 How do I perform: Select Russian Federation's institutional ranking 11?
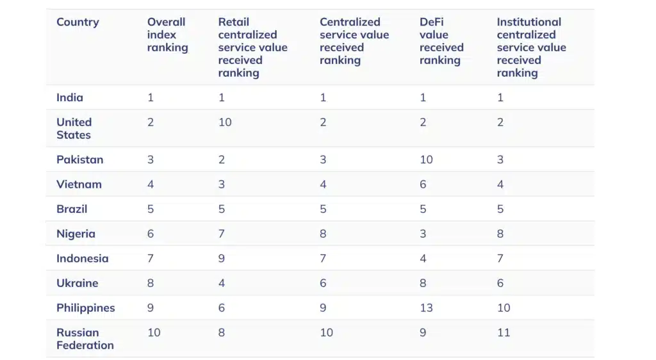pyautogui.click(x=504, y=332)
